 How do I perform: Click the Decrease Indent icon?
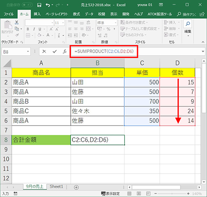[x=70, y=35]
